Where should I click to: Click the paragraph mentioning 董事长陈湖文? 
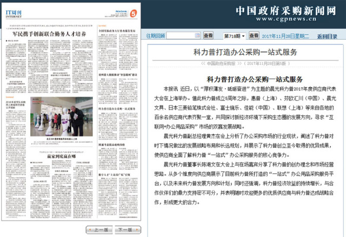[244, 183]
